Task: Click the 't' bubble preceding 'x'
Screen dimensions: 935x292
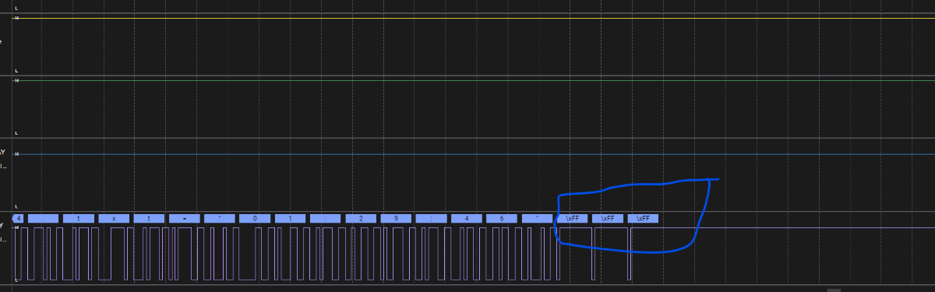Action: 79,219
